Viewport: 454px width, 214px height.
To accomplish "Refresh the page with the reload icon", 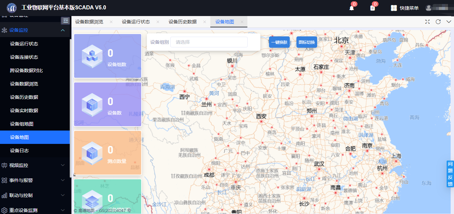I will tap(438, 22).
